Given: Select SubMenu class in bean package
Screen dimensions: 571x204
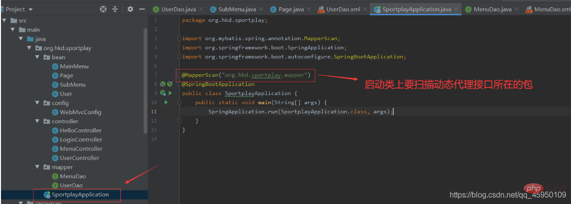Looking at the screenshot, I should (73, 85).
